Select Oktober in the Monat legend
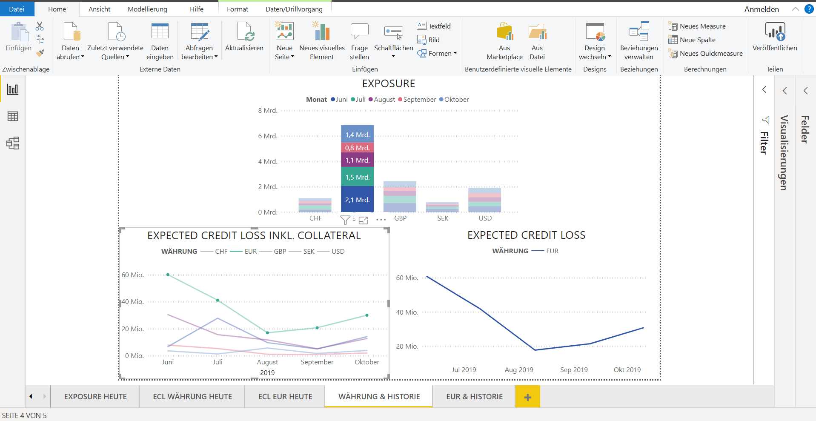Viewport: 816px width, 421px height. click(454, 99)
